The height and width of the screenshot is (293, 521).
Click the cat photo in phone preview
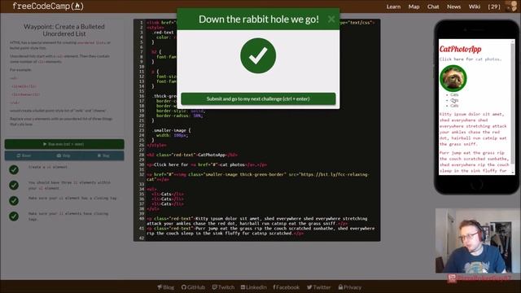point(453,78)
